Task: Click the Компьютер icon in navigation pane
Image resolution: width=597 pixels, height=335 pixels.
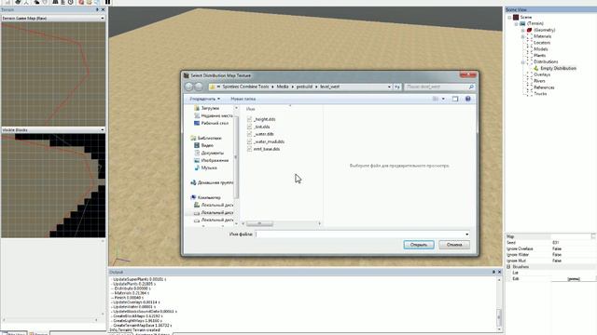Action: click(193, 197)
